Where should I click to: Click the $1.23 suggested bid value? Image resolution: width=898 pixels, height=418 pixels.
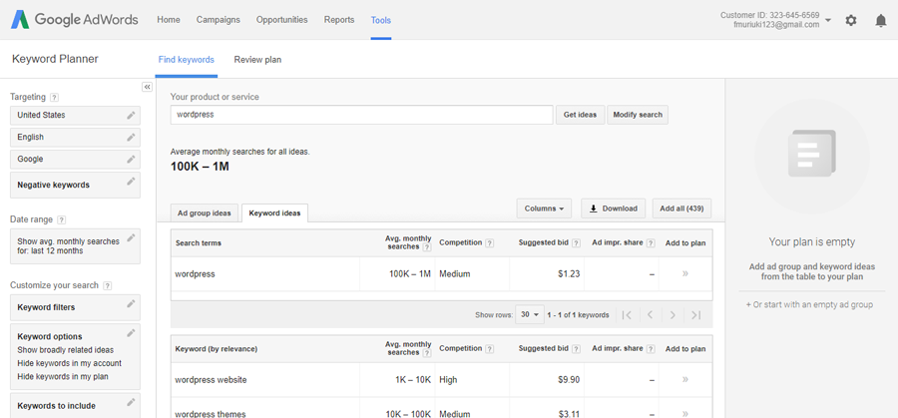click(569, 273)
